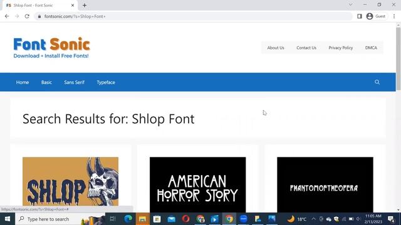Open Mail app from taskbar
The image size is (401, 225).
(x=171, y=219)
